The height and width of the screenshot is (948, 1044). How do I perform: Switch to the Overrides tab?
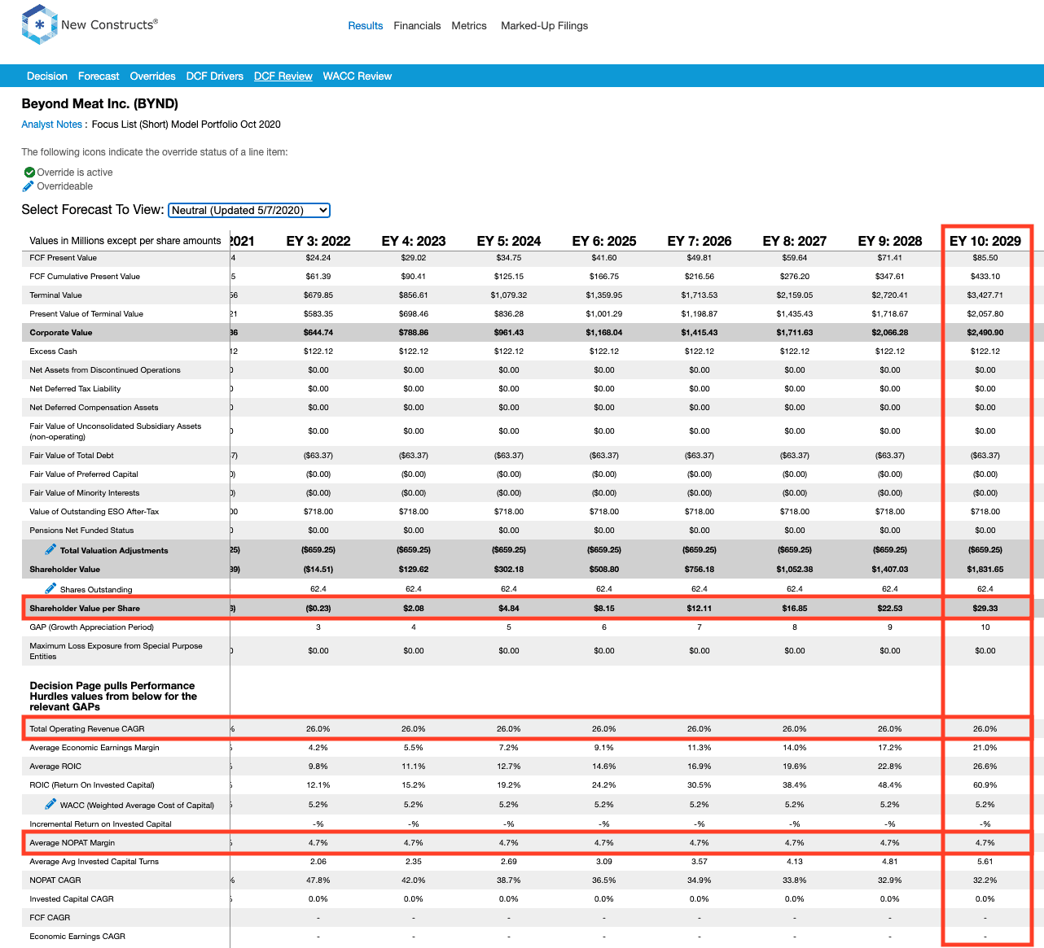pos(152,76)
